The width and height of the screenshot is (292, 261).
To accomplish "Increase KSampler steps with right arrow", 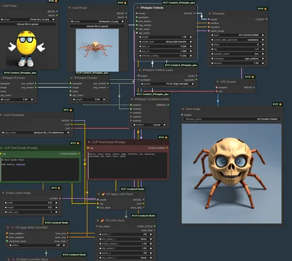I will coord(263,45).
